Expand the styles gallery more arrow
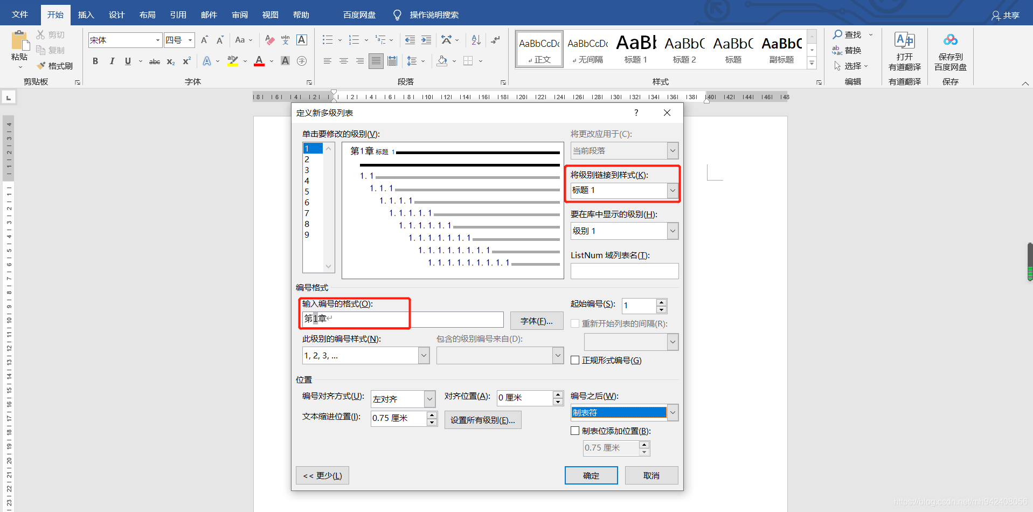The width and height of the screenshot is (1033, 512). click(x=812, y=63)
